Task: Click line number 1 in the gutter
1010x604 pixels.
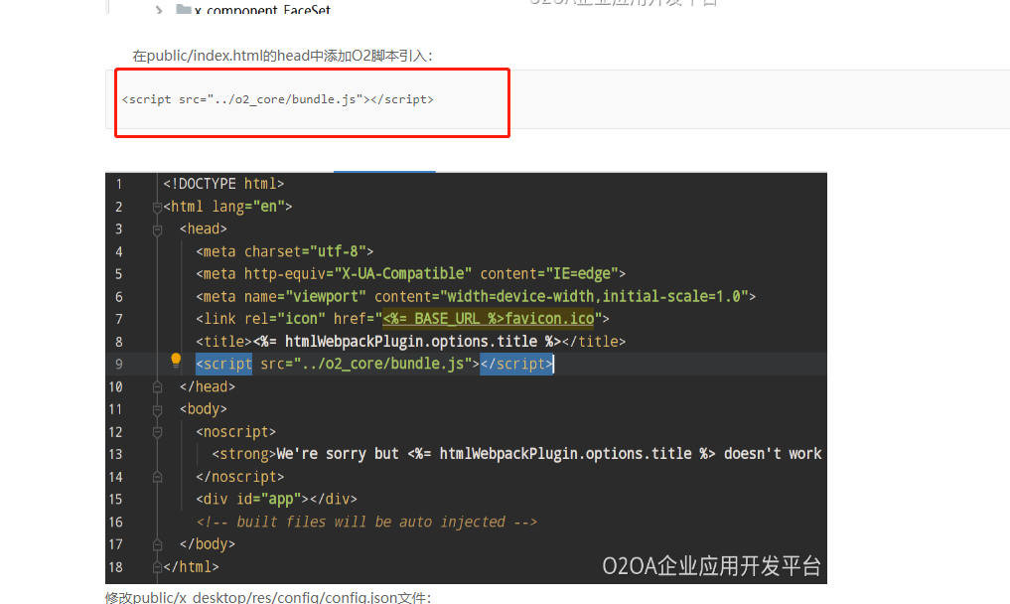Action: [119, 185]
